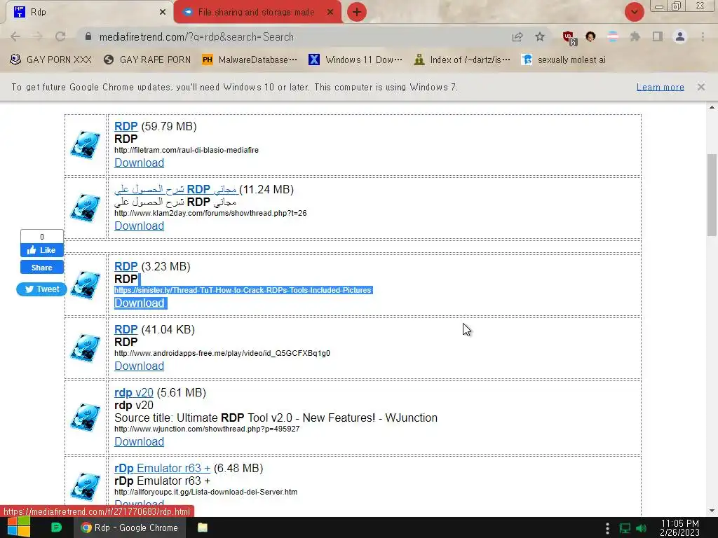The width and height of the screenshot is (718, 538).
Task: Download the RDP 41.04 KB file
Action: (x=140, y=366)
